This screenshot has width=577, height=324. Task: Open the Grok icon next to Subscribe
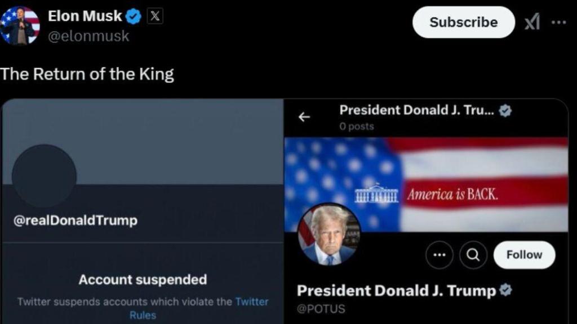pos(532,22)
